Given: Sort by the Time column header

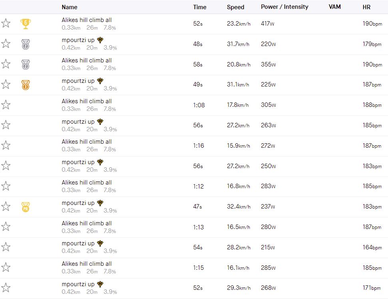Looking at the screenshot, I should tap(200, 7).
